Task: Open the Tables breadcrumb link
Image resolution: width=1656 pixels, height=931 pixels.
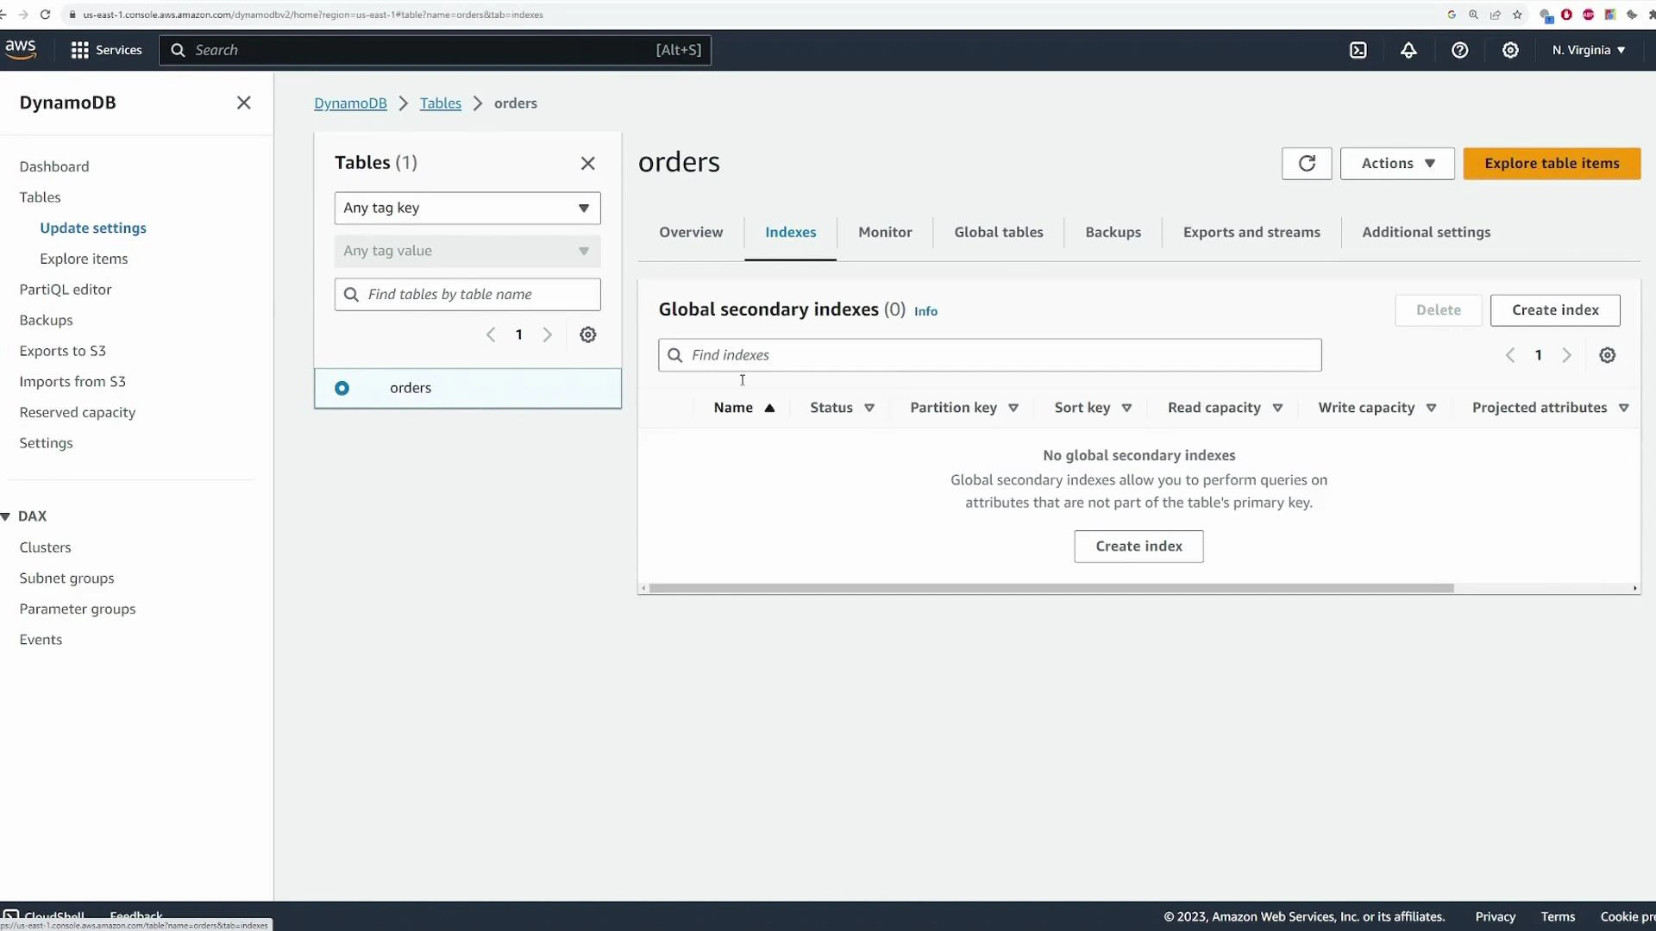Action: pos(441,103)
